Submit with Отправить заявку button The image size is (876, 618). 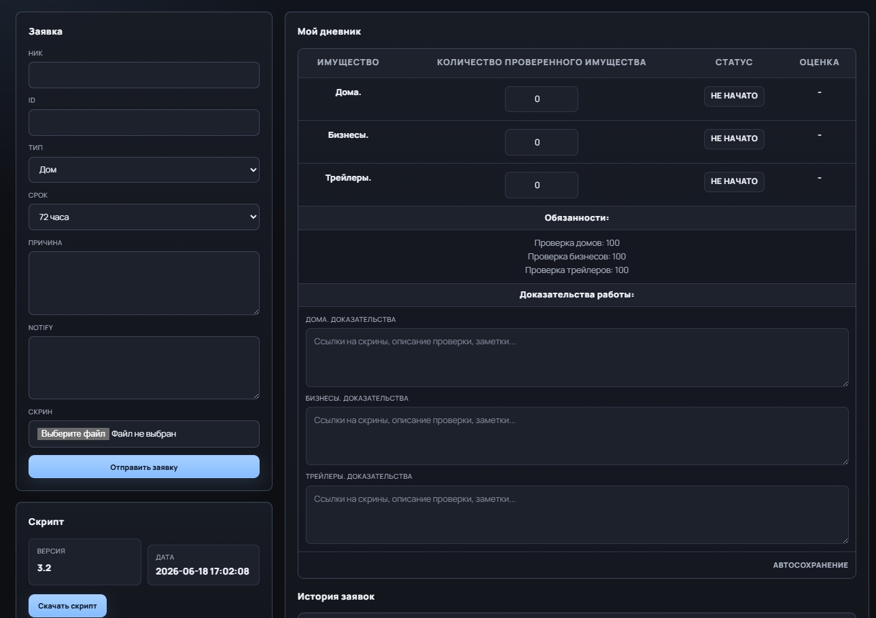144,467
